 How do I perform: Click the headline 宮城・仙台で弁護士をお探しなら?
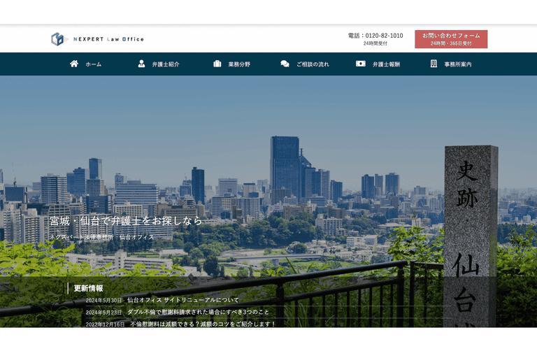(126, 221)
